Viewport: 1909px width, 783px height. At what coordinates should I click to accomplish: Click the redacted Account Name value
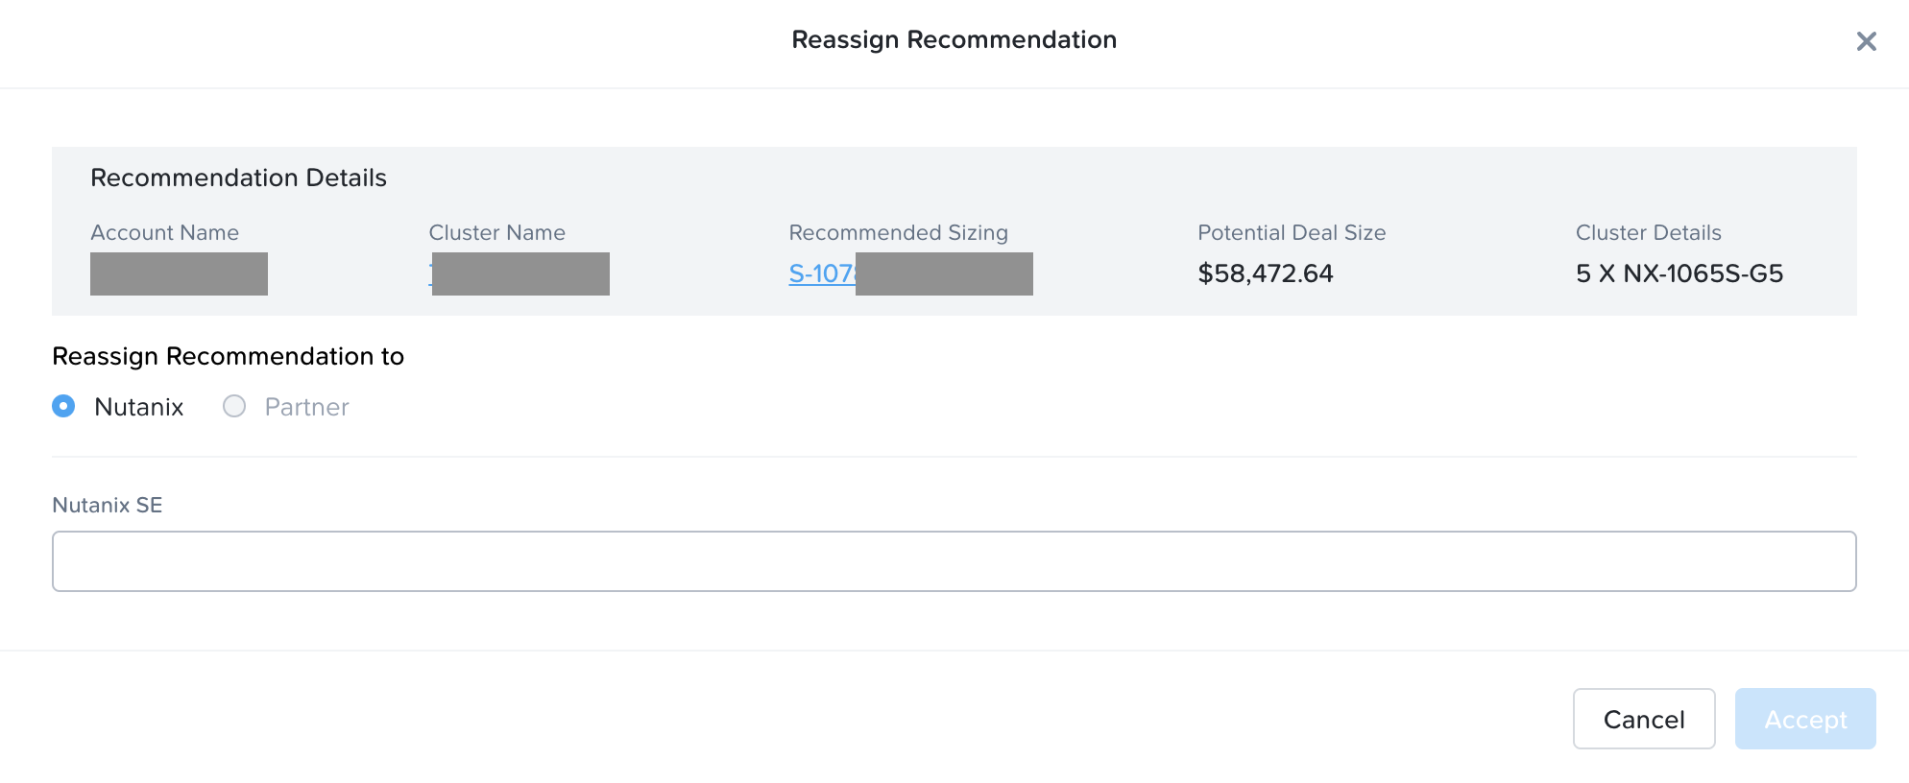(x=179, y=273)
